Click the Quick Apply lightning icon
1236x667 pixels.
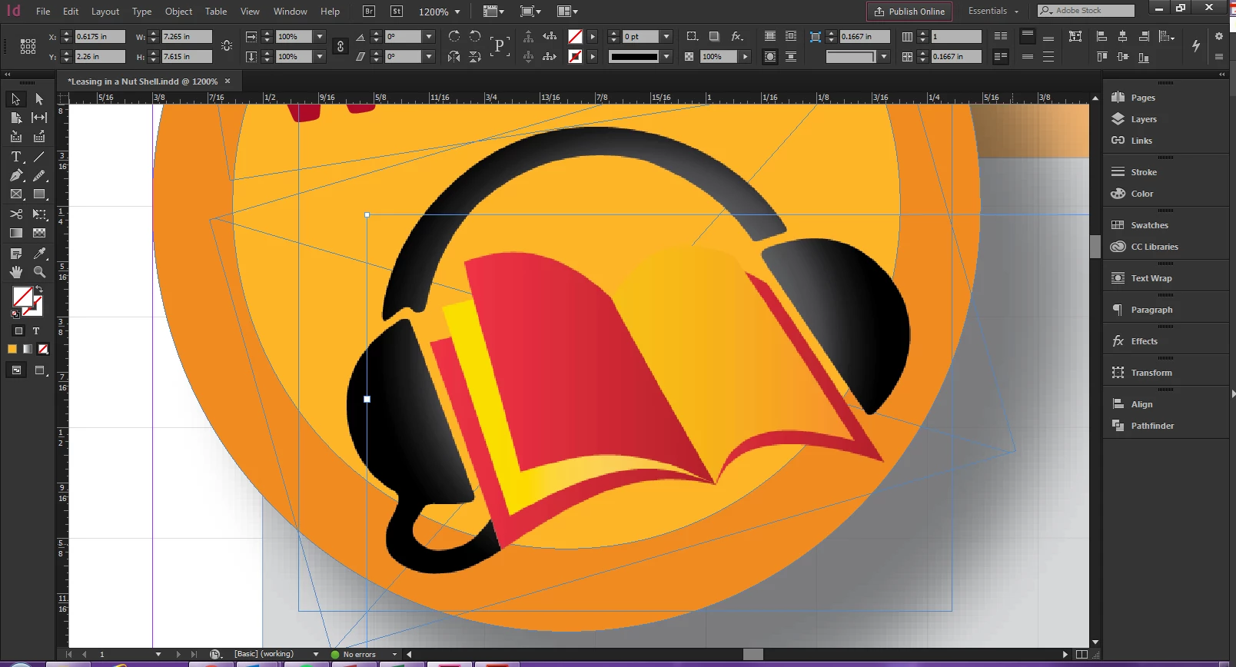[x=1196, y=46]
